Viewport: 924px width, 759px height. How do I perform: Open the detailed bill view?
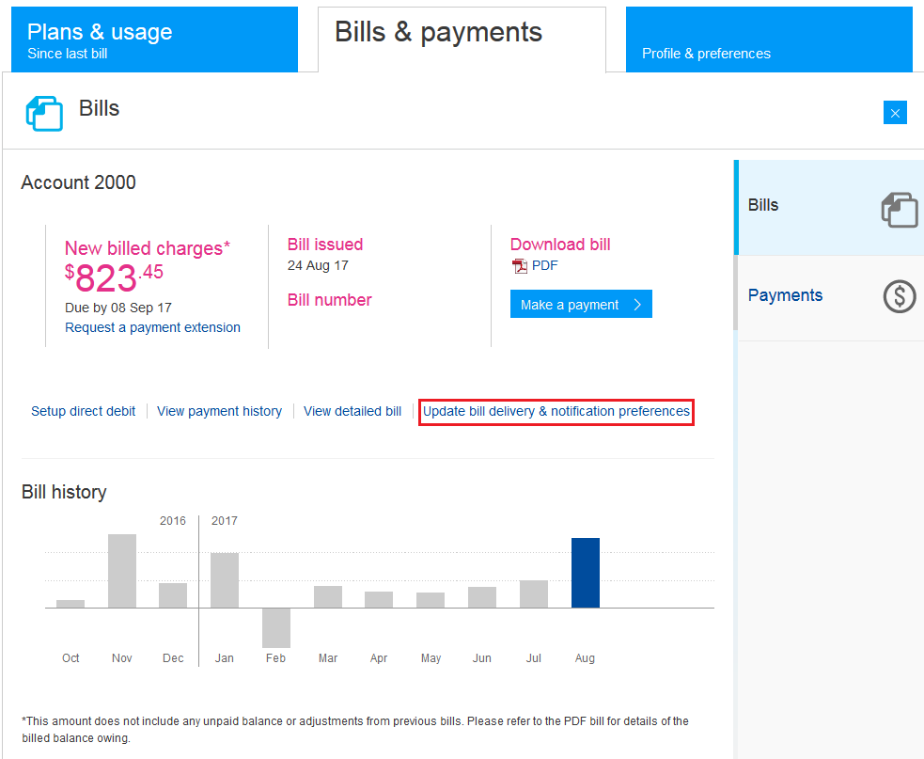point(352,411)
